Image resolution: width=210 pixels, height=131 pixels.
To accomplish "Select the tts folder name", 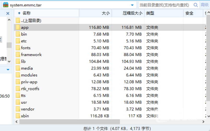I will pos(23,95).
